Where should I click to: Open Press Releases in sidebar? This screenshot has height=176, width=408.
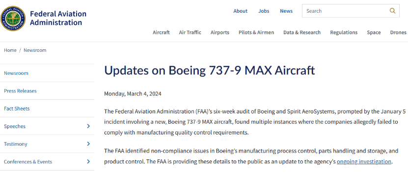click(x=20, y=91)
